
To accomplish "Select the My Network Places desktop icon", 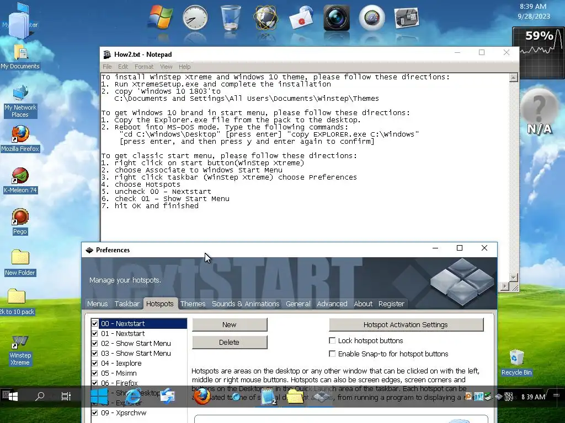I will click(20, 102).
